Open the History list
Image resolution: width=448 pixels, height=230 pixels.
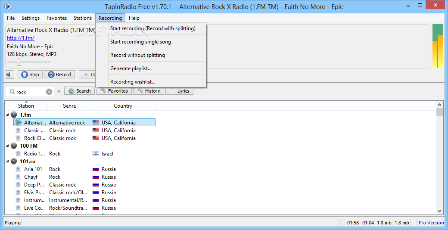(149, 91)
